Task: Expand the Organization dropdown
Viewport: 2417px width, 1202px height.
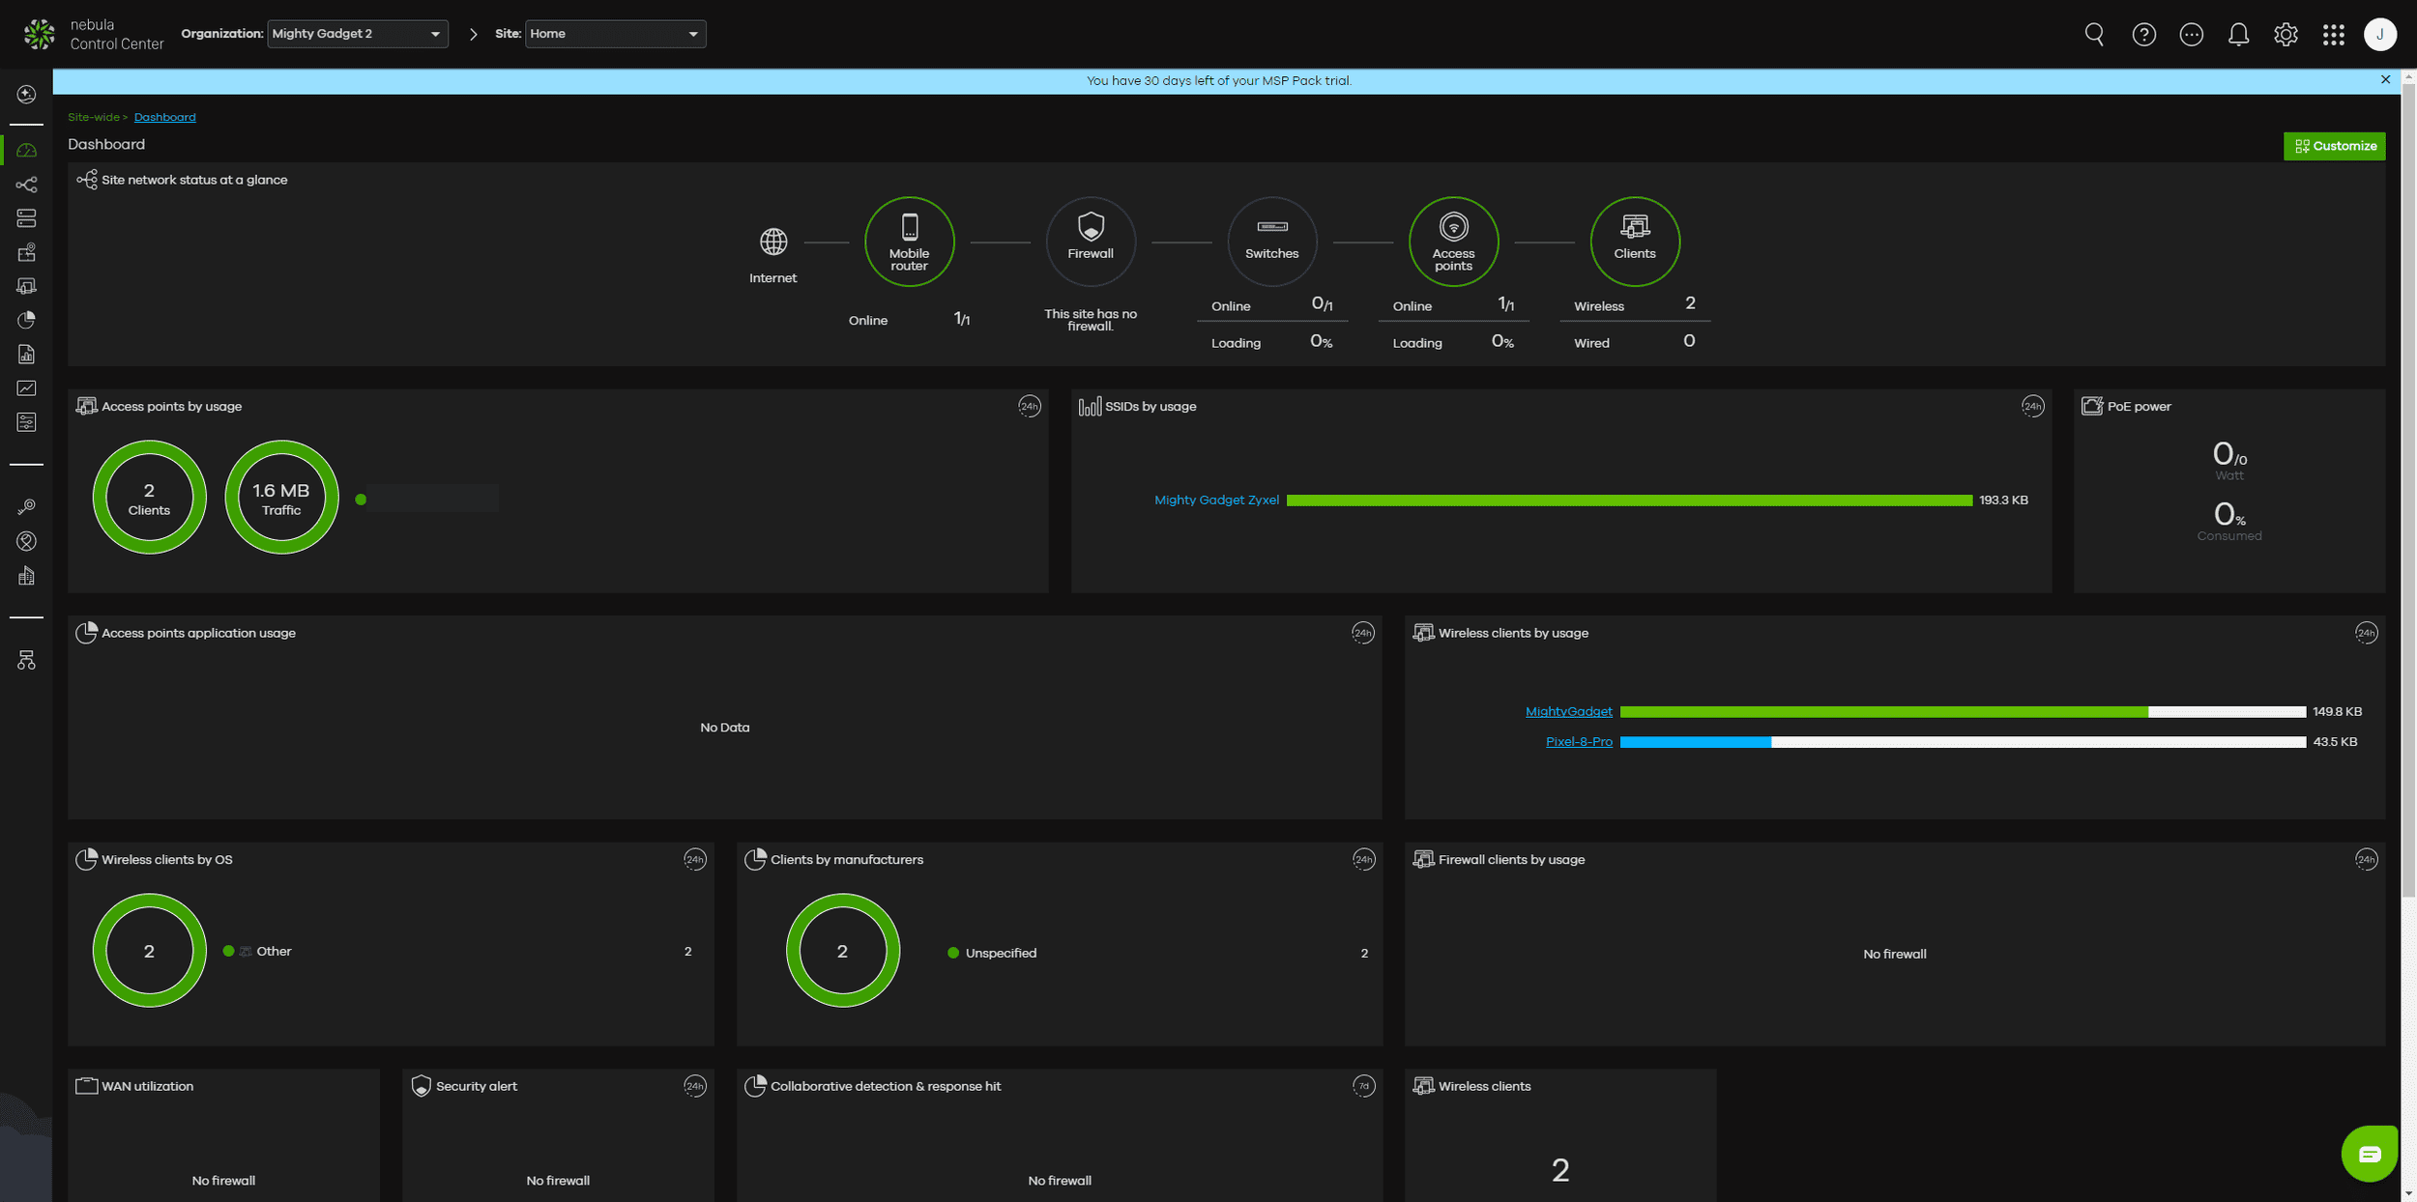Action: [357, 34]
